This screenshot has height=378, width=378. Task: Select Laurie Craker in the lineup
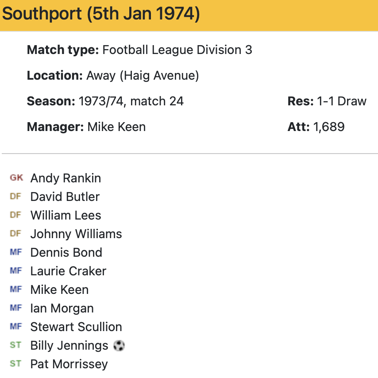pos(68,271)
